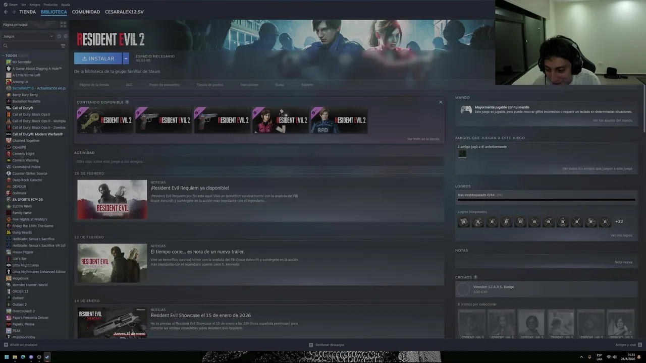
Task: Open the Ayuda menu
Action: pyautogui.click(x=66, y=5)
